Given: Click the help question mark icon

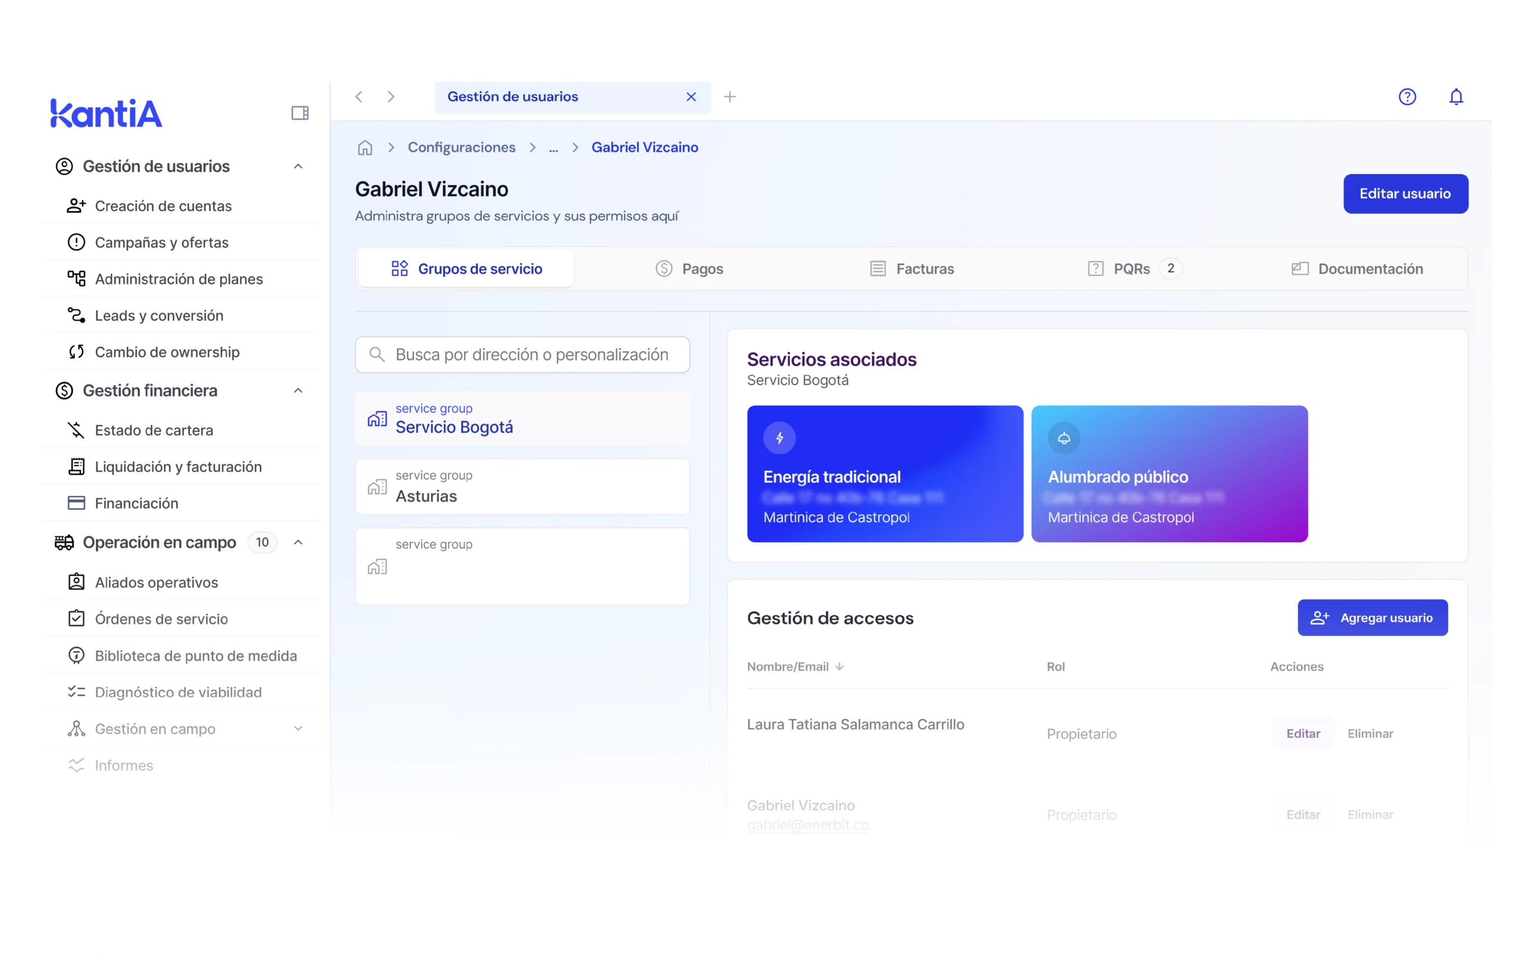Looking at the screenshot, I should pos(1407,96).
